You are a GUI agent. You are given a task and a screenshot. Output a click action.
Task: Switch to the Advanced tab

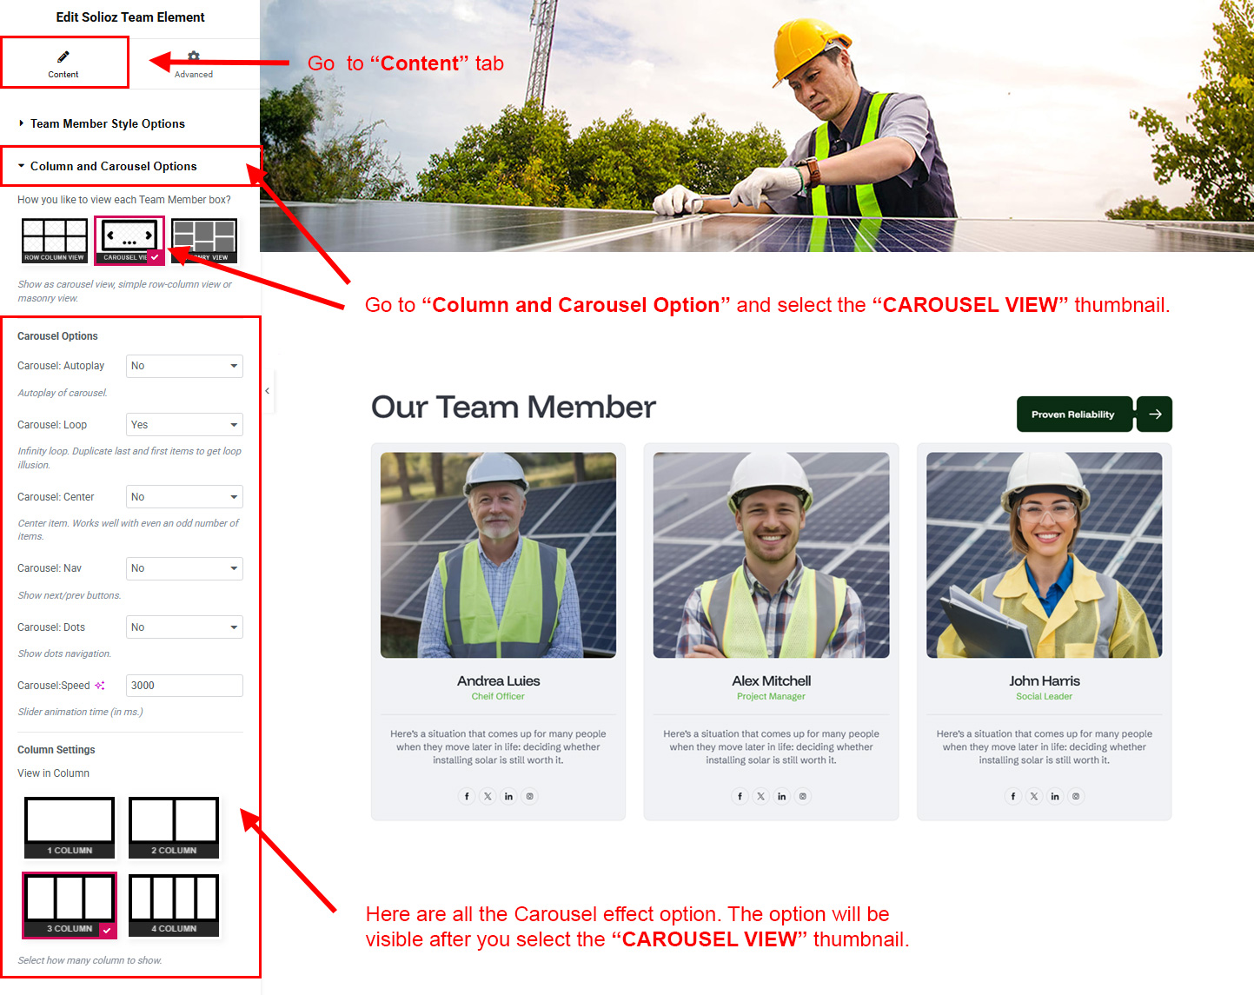tap(194, 64)
